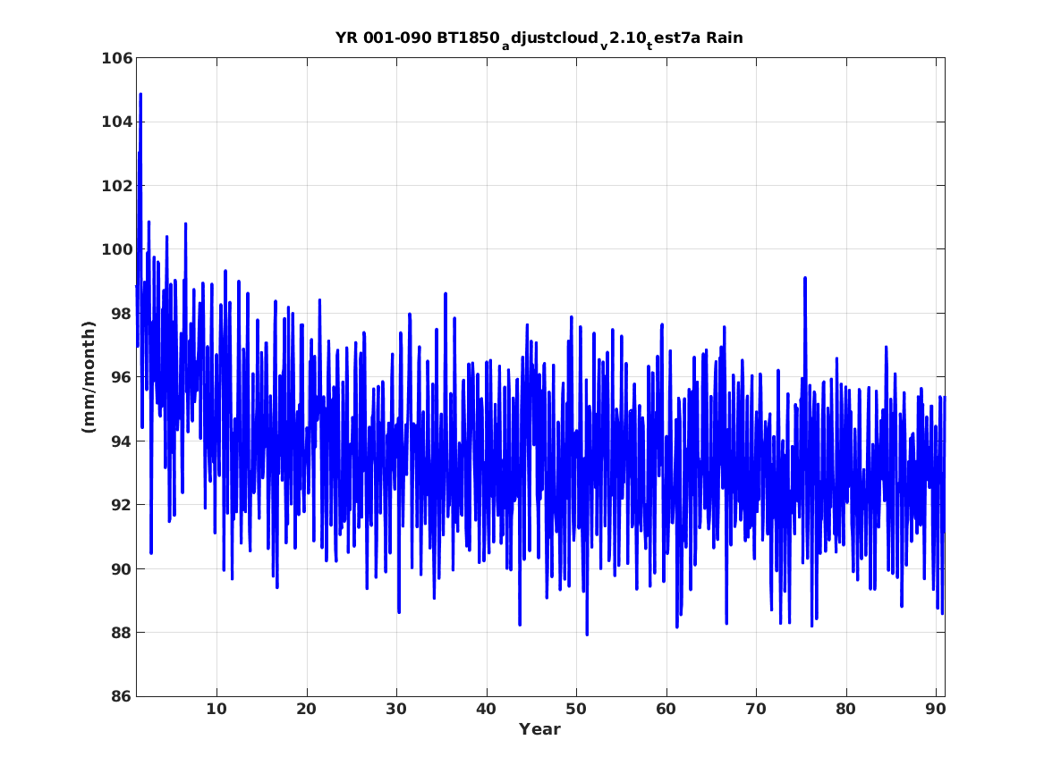Click the rain spike near year 75
Viewport: 1044px width, 782px height.
pos(805,278)
